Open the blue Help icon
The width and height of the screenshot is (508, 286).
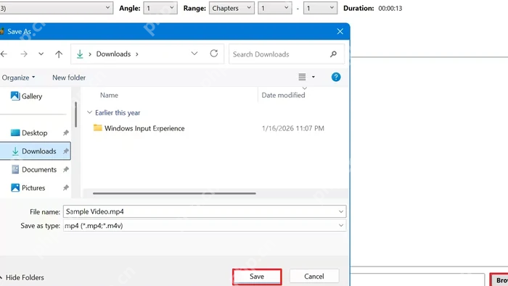[x=336, y=77]
